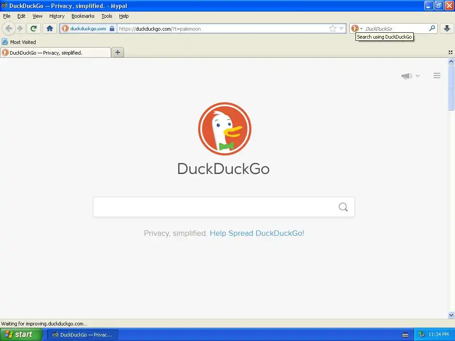This screenshot has height=341, width=455.
Task: Click the Most Visited bookmarks folder
Action: (19, 42)
